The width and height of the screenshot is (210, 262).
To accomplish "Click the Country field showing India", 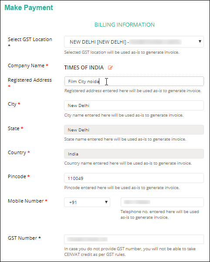I will 134,154.
